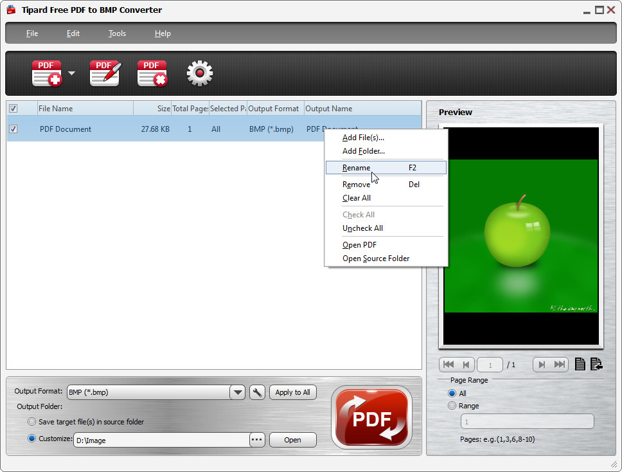Click the 27.68 KB size cell
Screen dimensions: 622x472
coord(155,129)
